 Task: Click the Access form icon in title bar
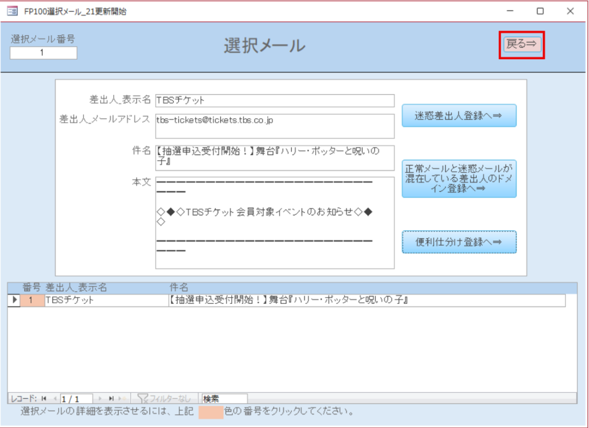tap(12, 11)
